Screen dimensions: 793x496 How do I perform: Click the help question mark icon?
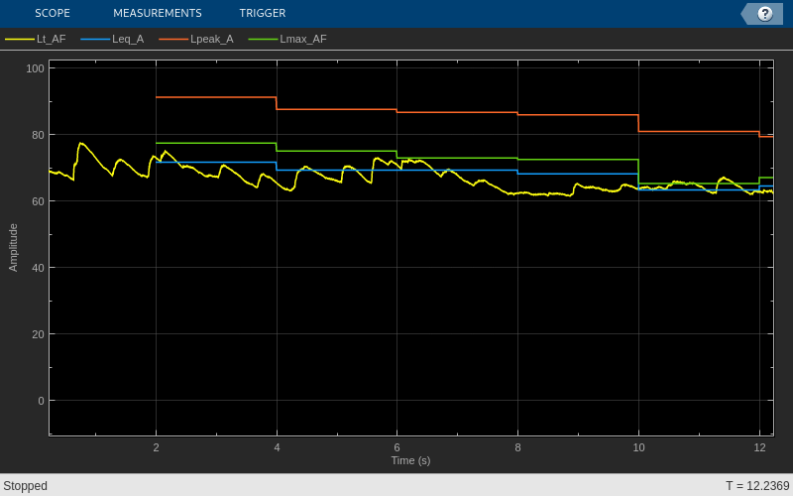764,14
